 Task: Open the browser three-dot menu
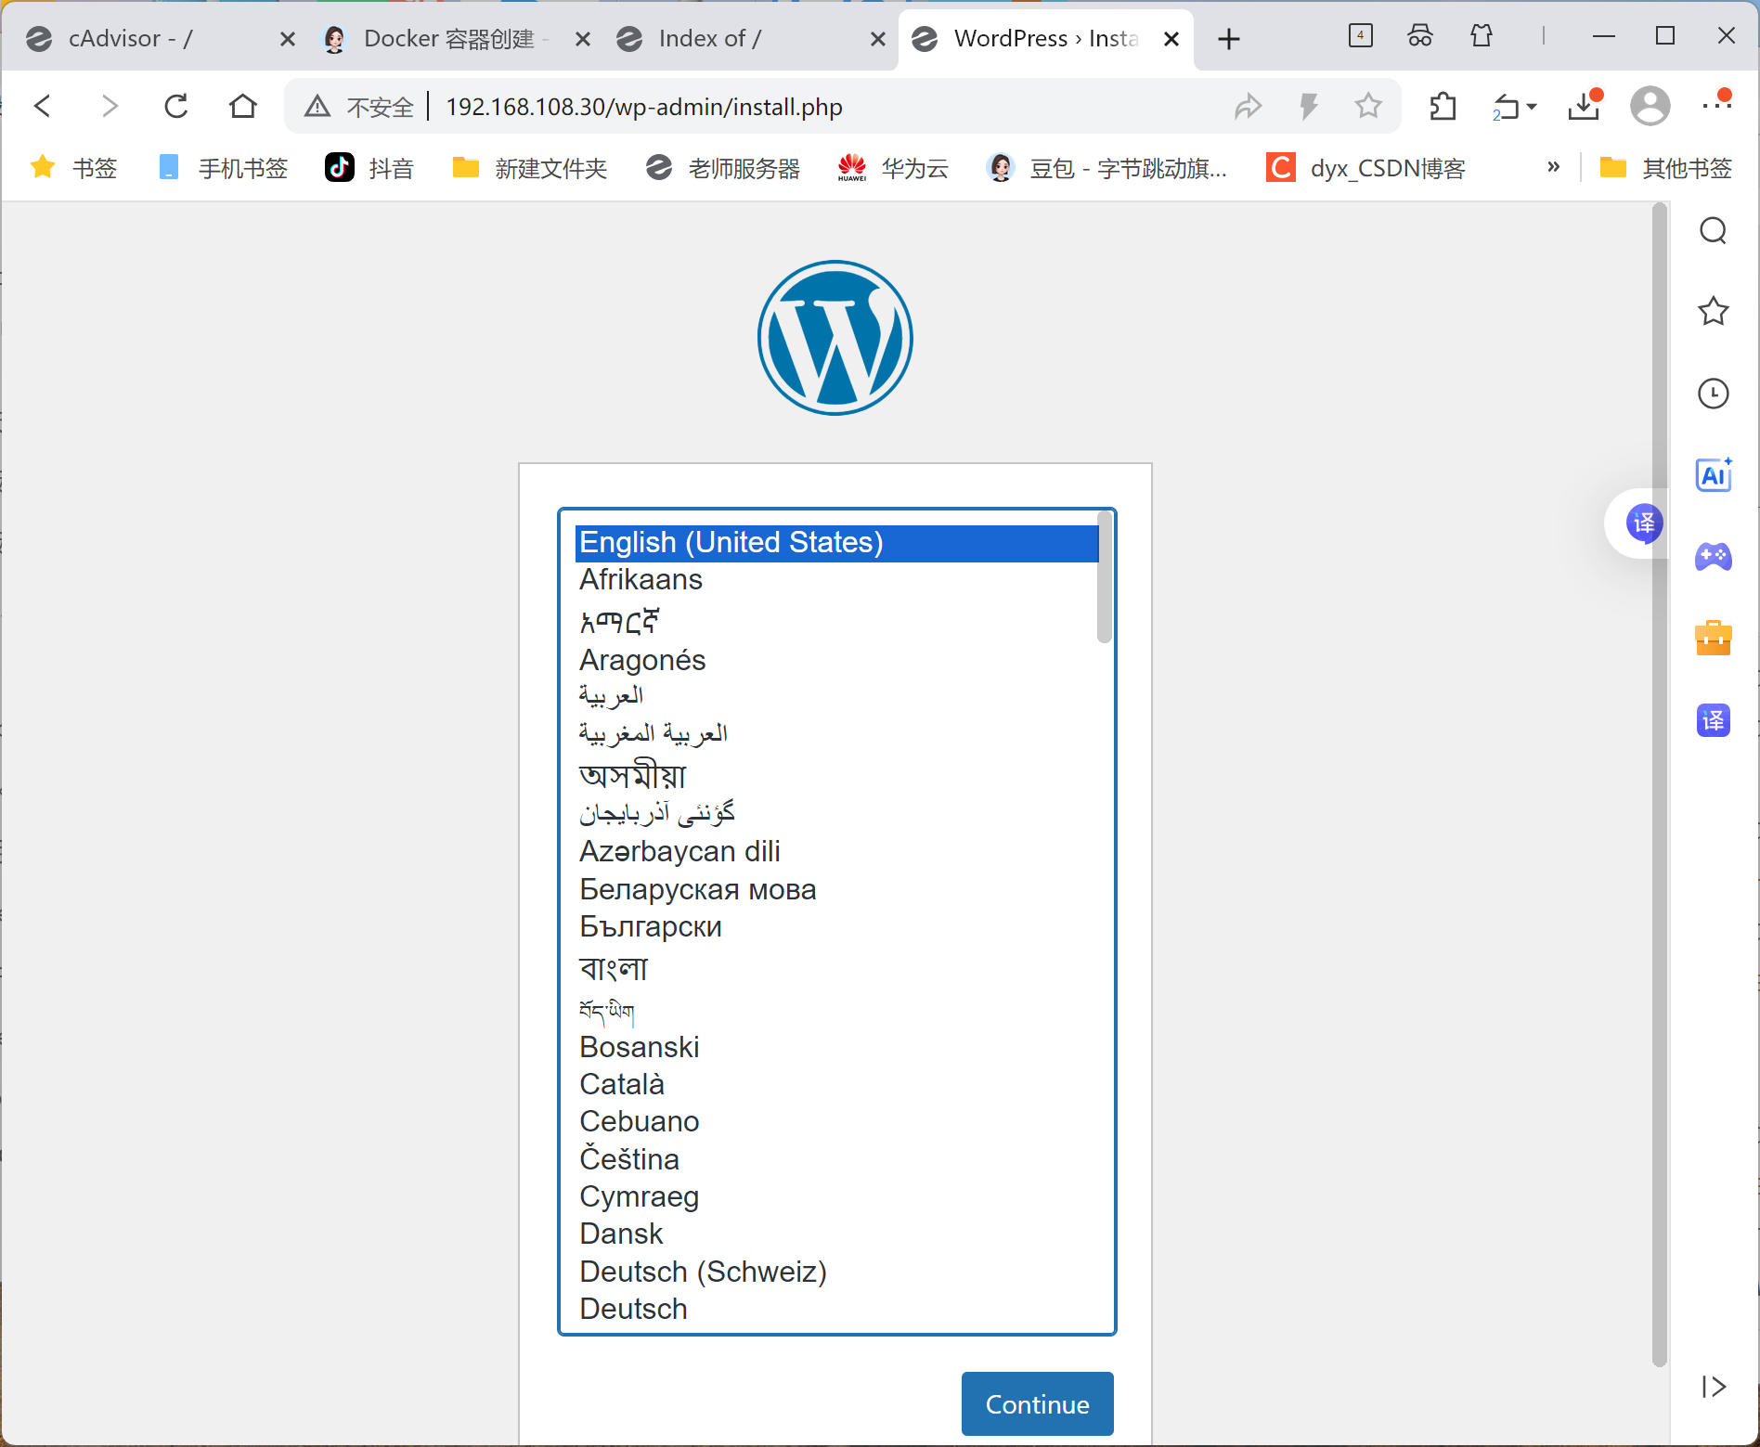pos(1717,104)
